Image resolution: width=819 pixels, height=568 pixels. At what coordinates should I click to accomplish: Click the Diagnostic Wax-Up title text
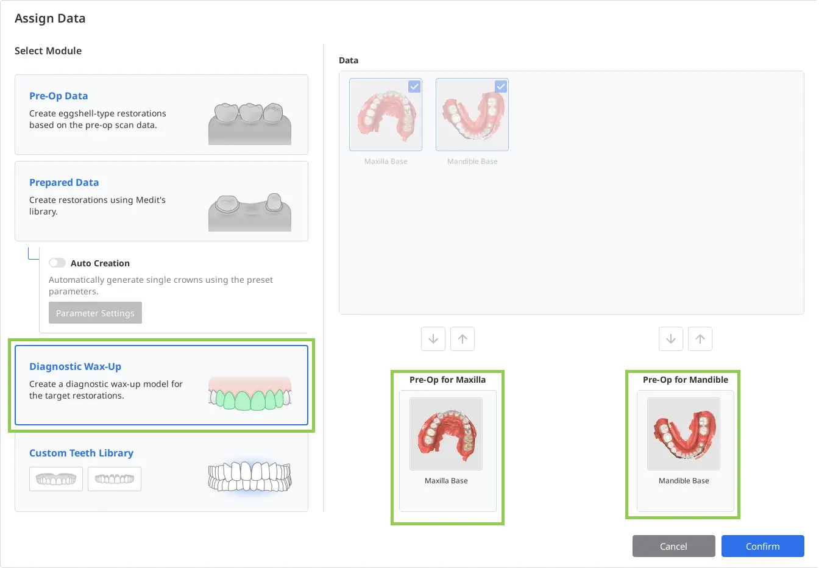(75, 366)
